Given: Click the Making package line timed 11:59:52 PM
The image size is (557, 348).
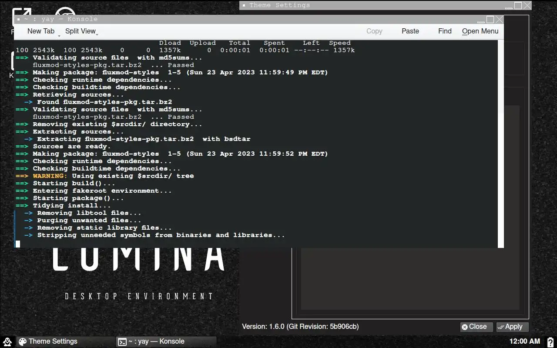Looking at the screenshot, I should pyautogui.click(x=172, y=154).
